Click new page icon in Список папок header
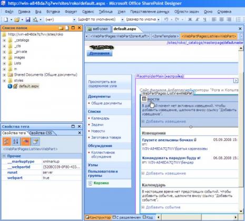 [x=67, y=28]
